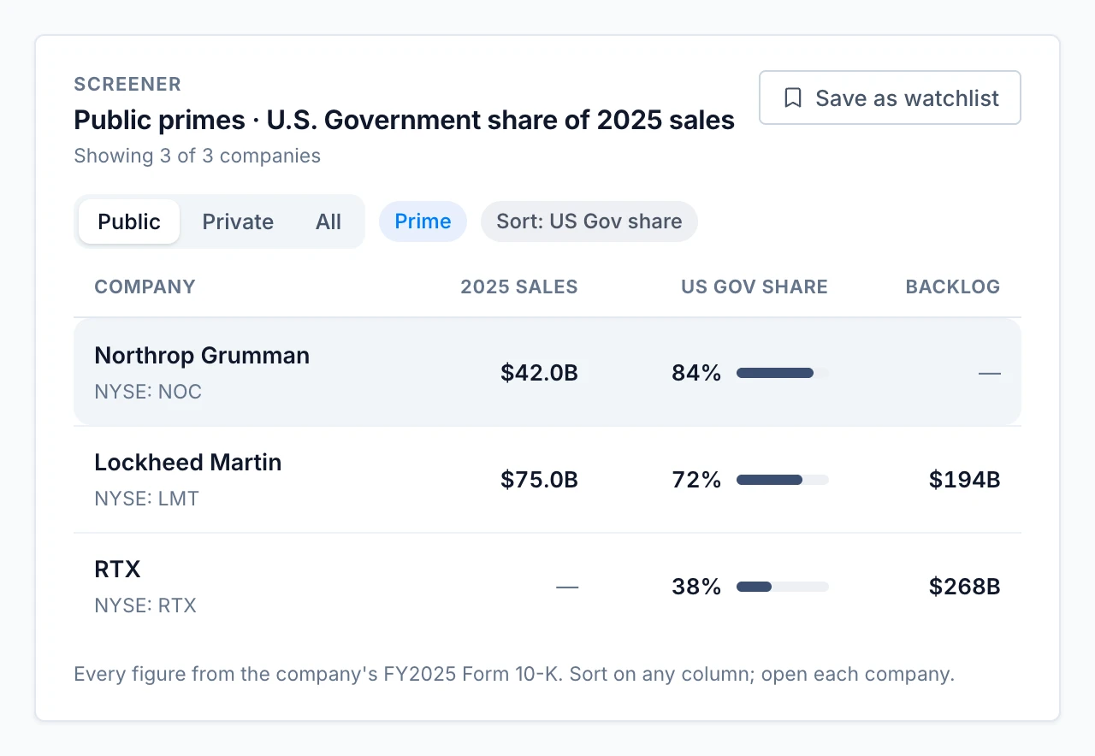
Task: Click the bookmark icon in Save as watchlist
Action: click(x=793, y=98)
